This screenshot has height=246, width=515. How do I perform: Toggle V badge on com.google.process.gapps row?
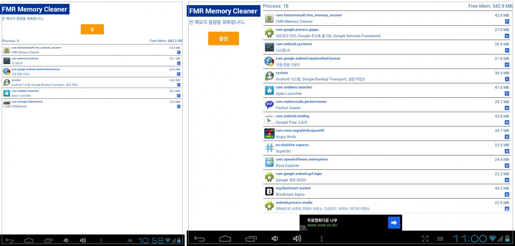click(507, 36)
